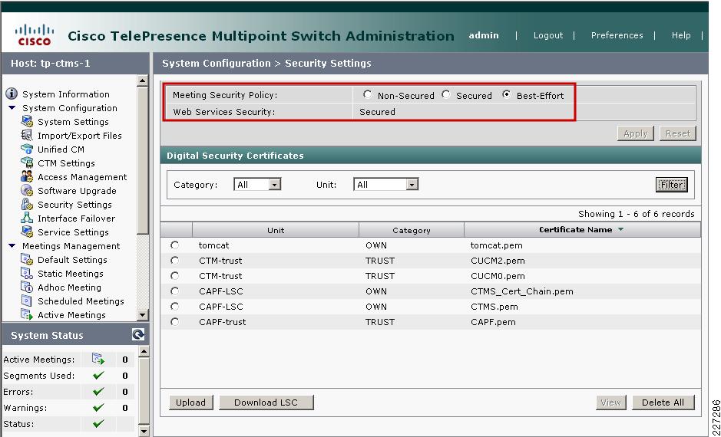
Task: Click the greyed-out View button
Action: tap(610, 402)
